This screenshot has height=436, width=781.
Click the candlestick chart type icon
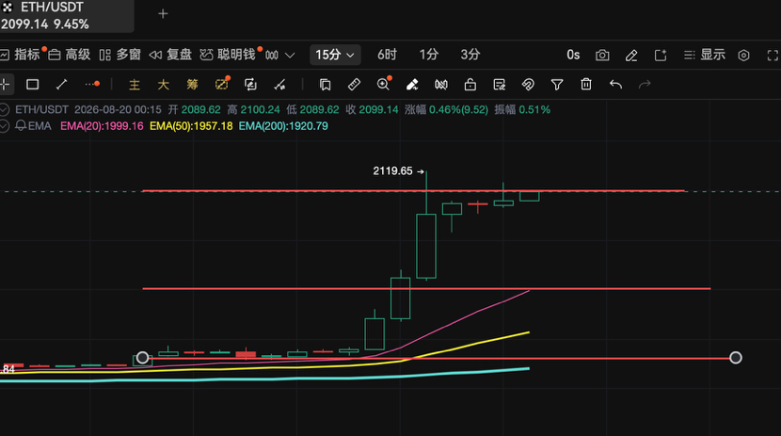coord(272,56)
